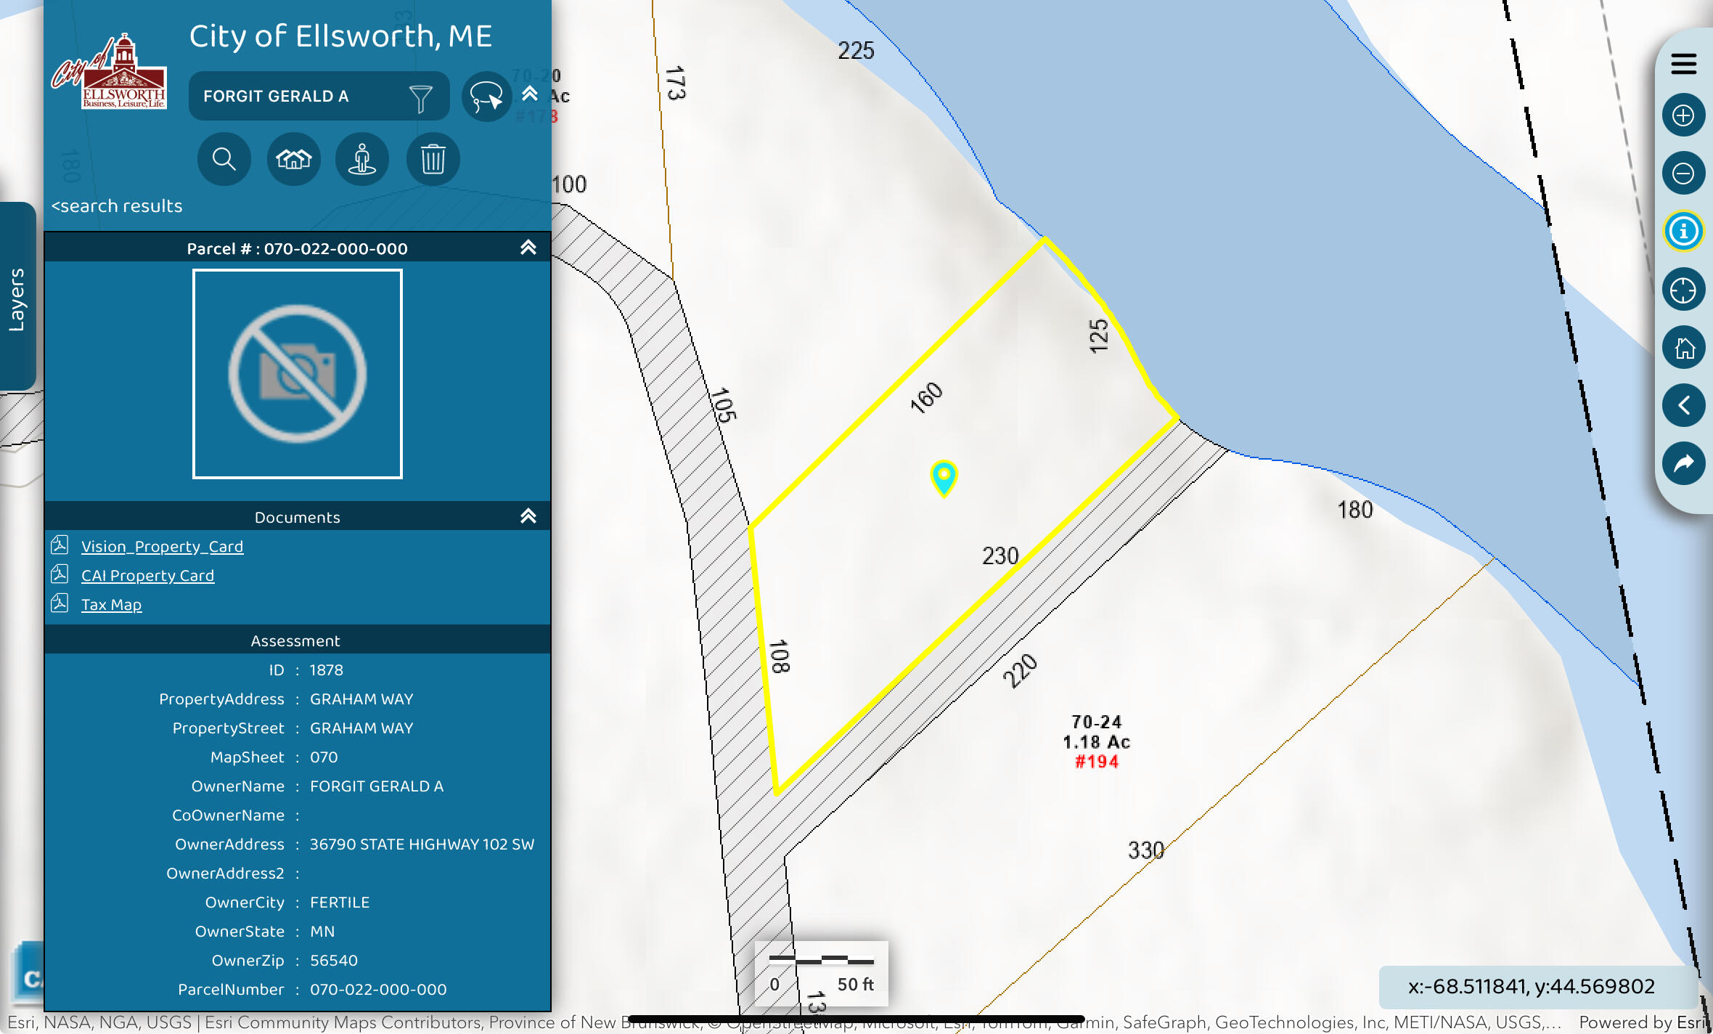1713x1034 pixels.
Task: Return to search results list
Action: (x=117, y=205)
